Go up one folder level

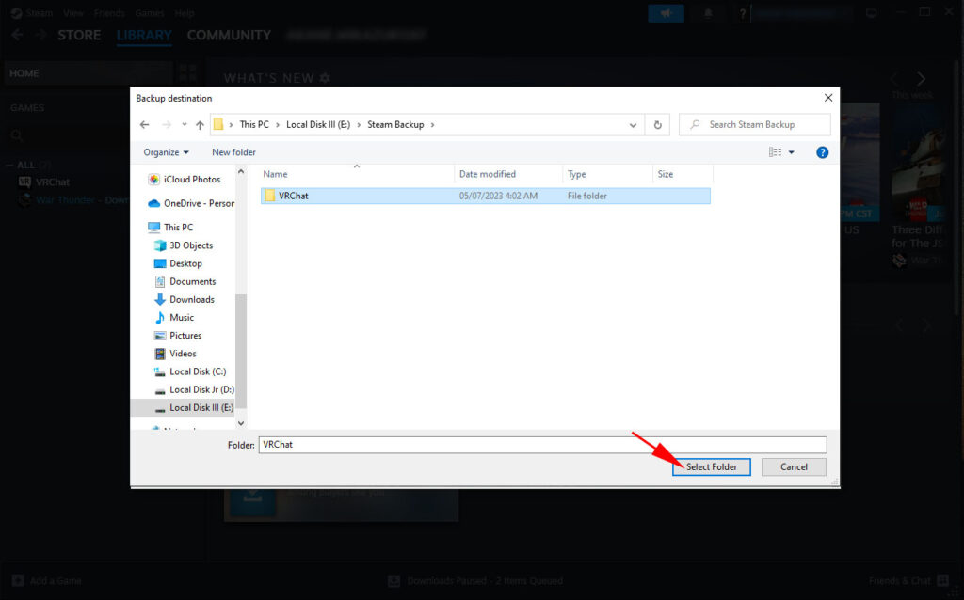pyautogui.click(x=200, y=125)
